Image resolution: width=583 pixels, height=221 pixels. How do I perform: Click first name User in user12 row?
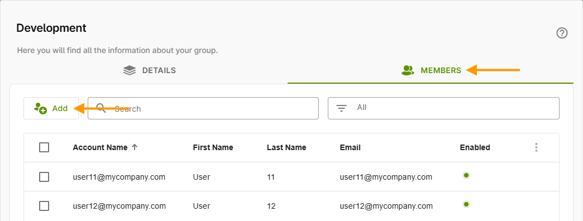tap(202, 206)
